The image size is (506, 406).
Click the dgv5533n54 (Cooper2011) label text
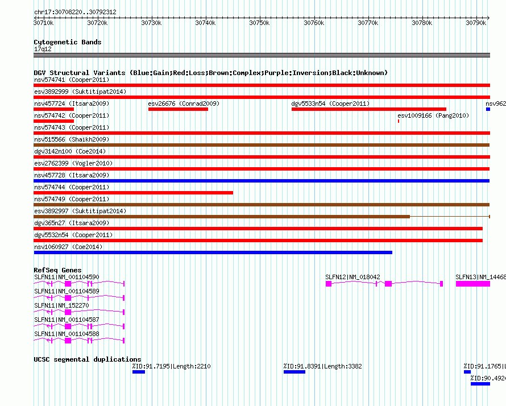coord(330,103)
